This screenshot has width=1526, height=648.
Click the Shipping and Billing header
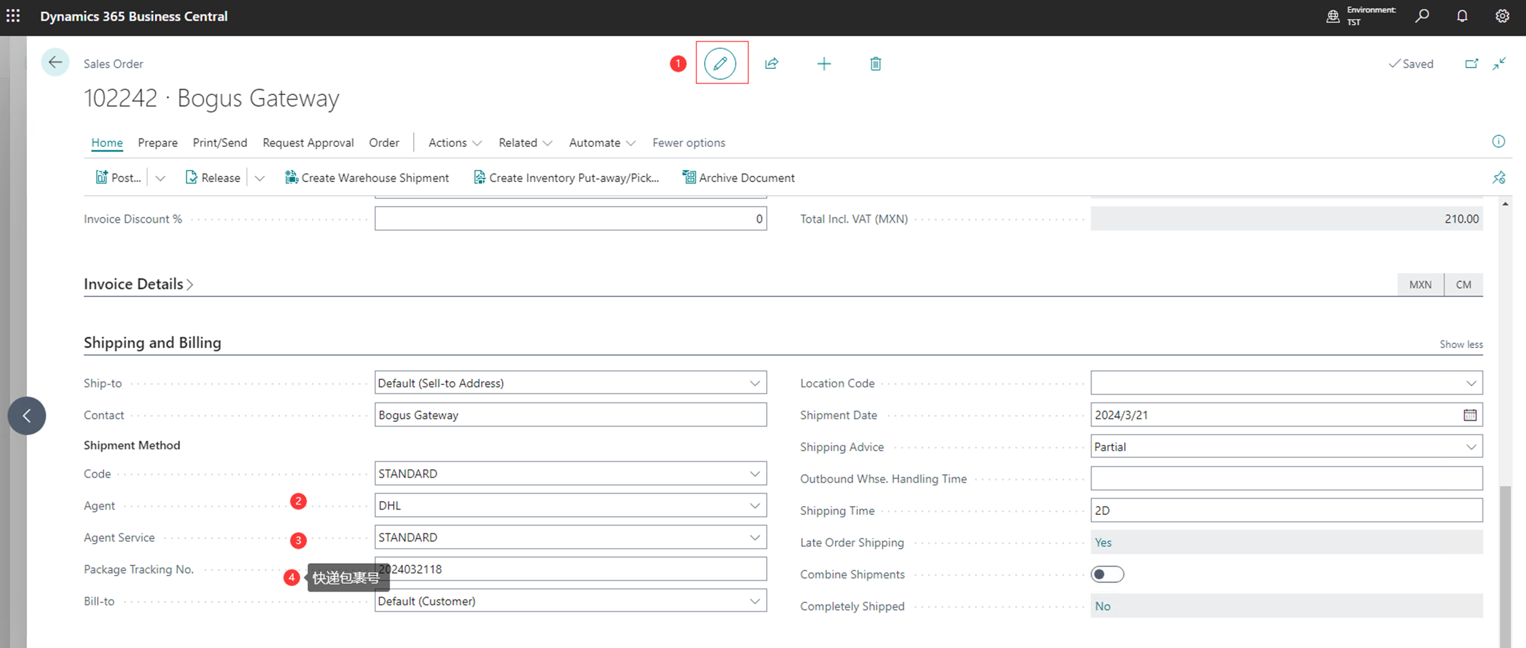[x=152, y=343]
